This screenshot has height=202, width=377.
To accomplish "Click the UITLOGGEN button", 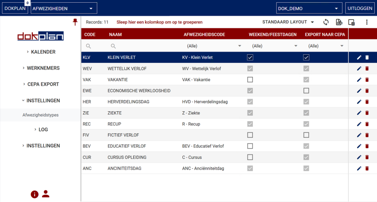I will click(x=360, y=8).
